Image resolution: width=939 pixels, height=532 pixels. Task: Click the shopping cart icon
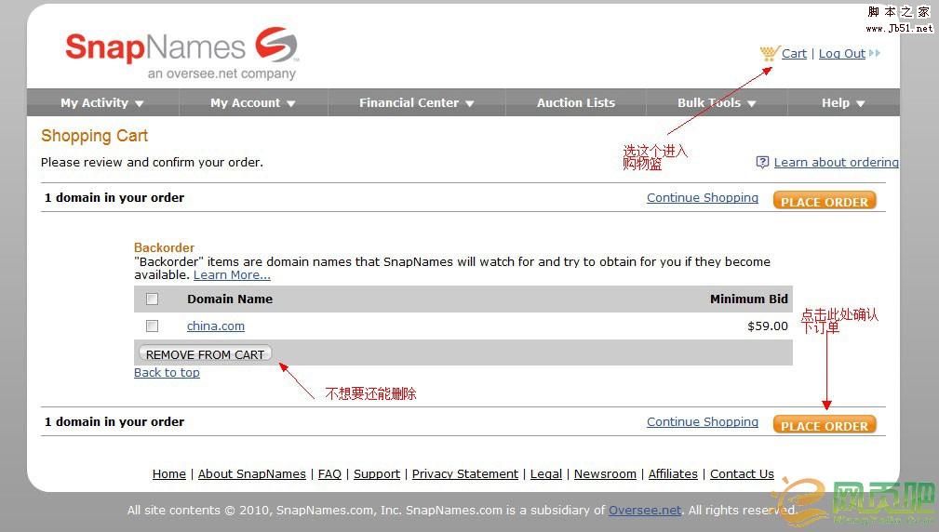point(769,53)
